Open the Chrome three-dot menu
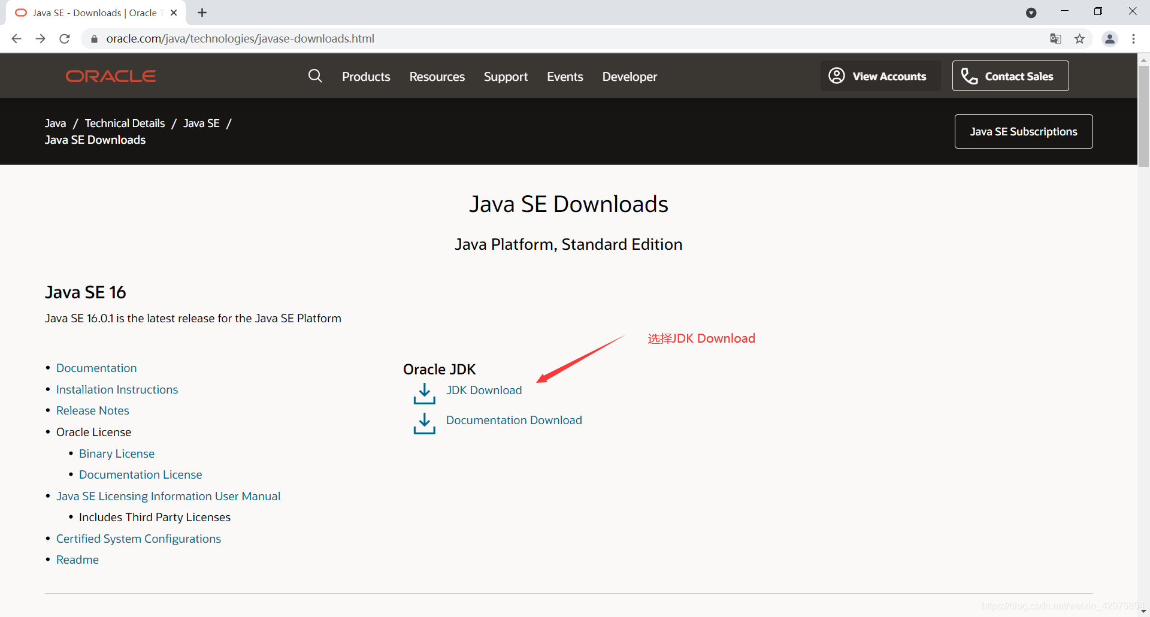Viewport: 1150px width, 617px height. 1133,39
